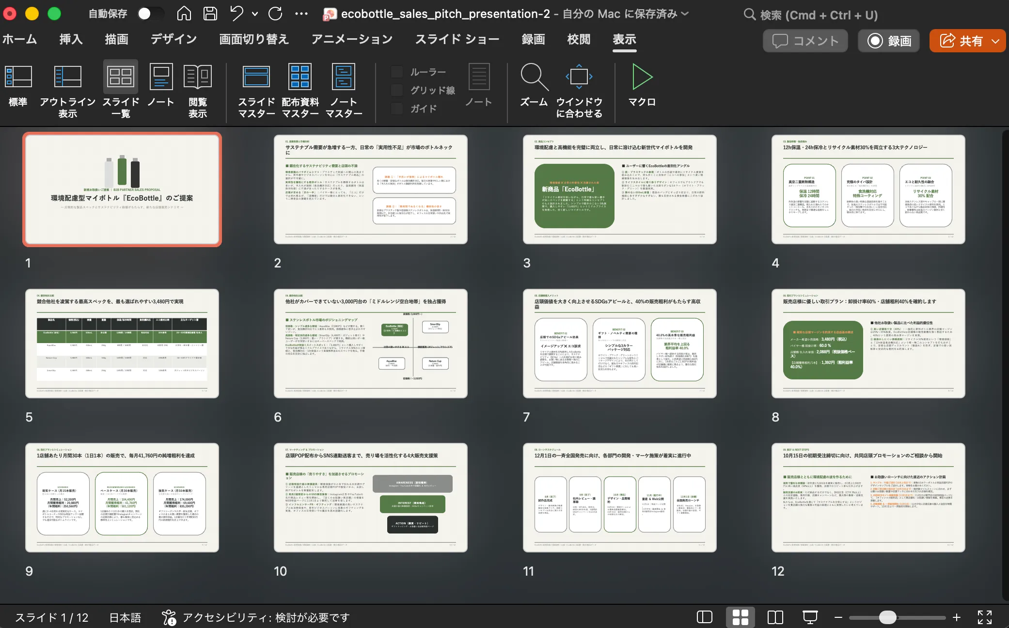Image resolution: width=1009 pixels, height=628 pixels.
Task: Click the language indicator 日本語
Action: tap(125, 617)
